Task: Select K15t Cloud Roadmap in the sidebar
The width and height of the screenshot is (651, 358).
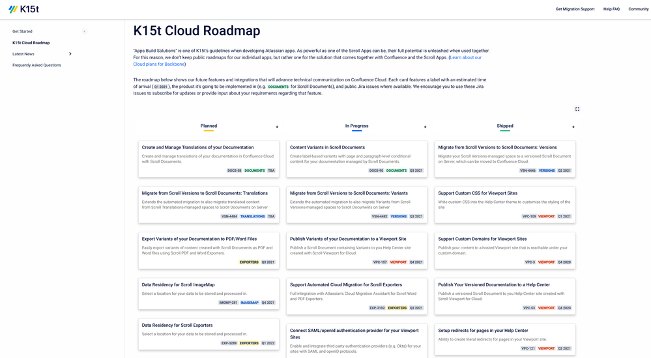Action: tap(31, 43)
